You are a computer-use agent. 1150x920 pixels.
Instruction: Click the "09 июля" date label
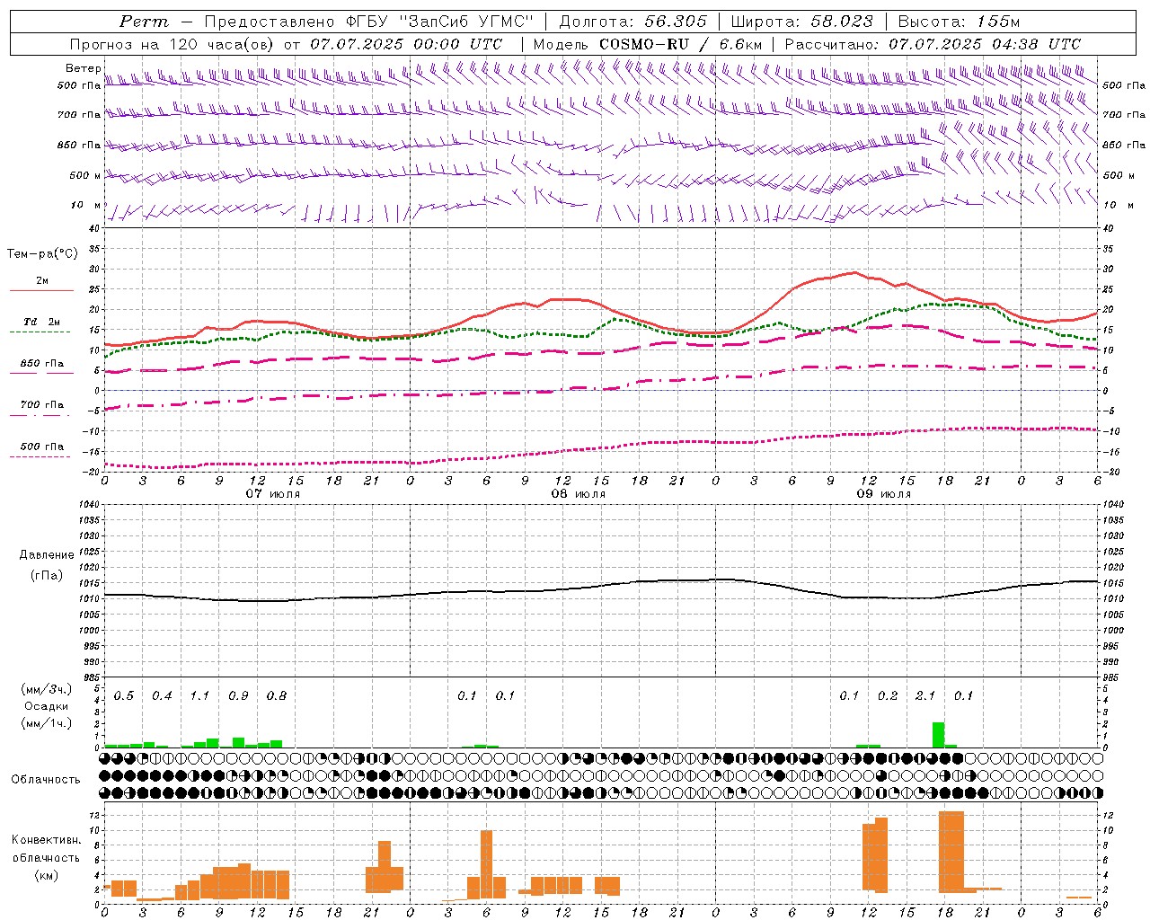click(884, 494)
